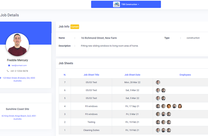Click the third avatar in the Fri, 17 Sep 21 row

tap(169, 106)
